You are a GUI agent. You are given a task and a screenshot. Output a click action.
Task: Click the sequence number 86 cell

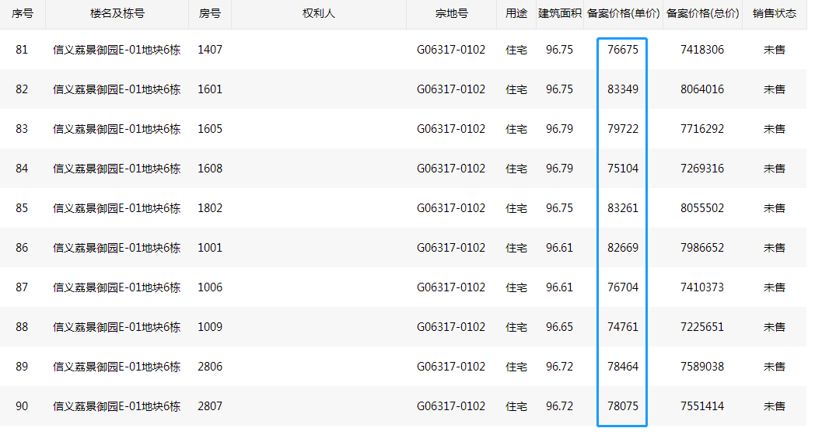coord(22,248)
